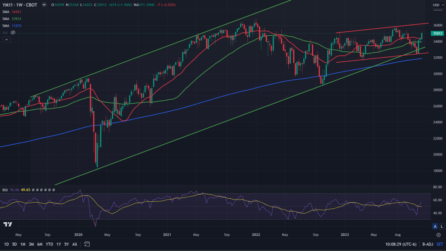Viewport: 446px width, 251px height.
Task: Show the hidden Vol indicator
Action: click(x=13, y=33)
